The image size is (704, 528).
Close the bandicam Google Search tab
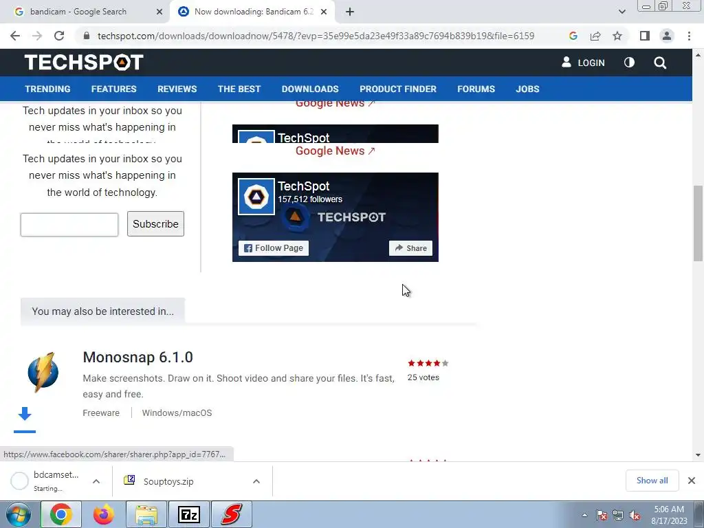point(159,12)
